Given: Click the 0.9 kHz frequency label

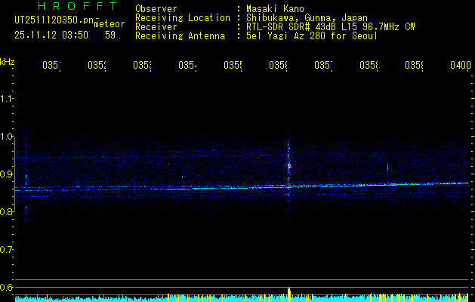Looking at the screenshot, I should 6,174.
